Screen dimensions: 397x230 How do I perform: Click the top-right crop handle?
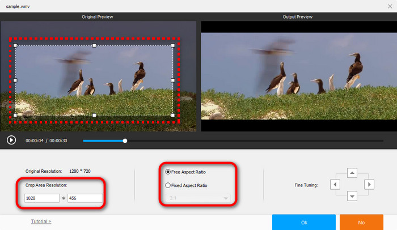coord(173,45)
